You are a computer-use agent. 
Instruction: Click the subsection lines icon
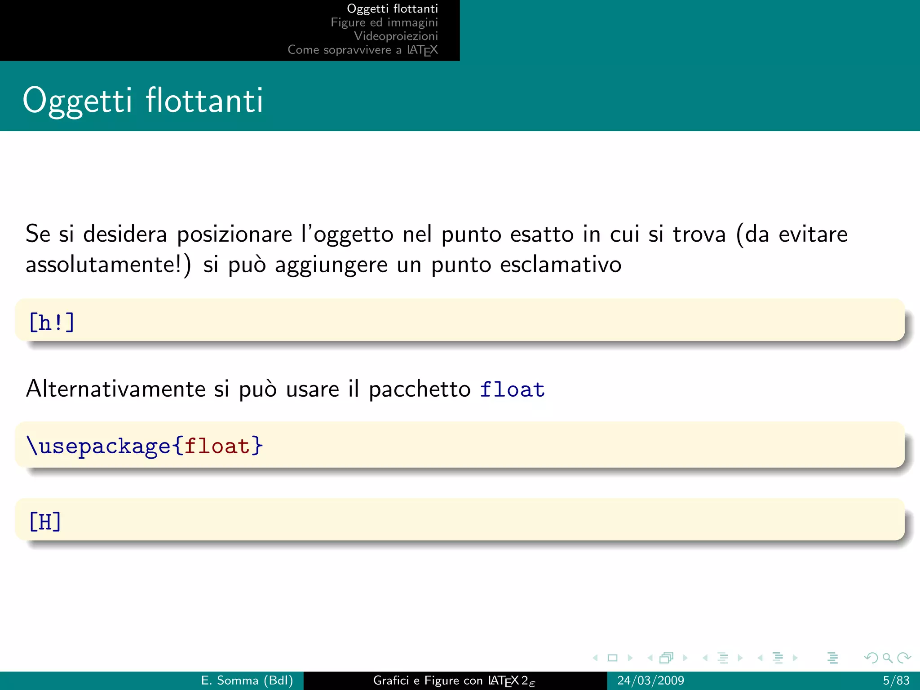[723, 658]
